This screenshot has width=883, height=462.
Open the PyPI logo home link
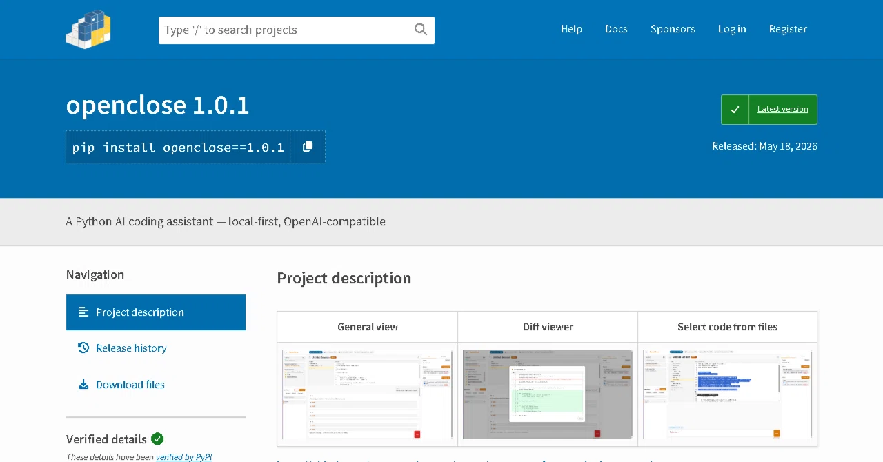tap(88, 29)
